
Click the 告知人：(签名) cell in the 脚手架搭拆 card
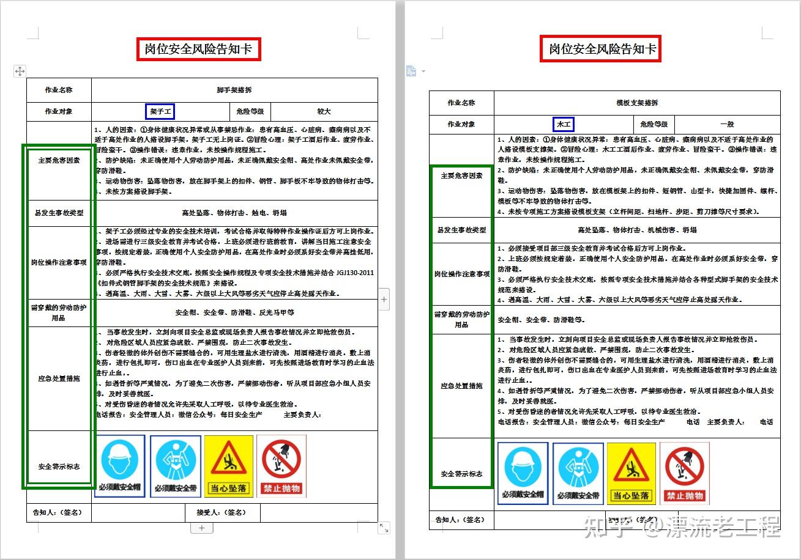[x=59, y=512]
